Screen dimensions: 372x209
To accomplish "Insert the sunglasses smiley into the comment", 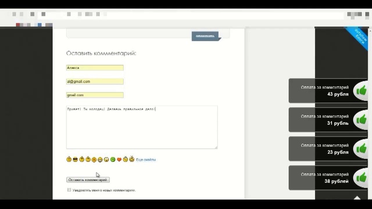I will [x=75, y=160].
